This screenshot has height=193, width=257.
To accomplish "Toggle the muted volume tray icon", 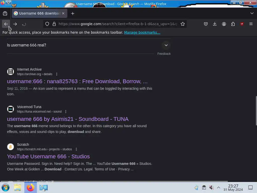I will tap(211, 187).
